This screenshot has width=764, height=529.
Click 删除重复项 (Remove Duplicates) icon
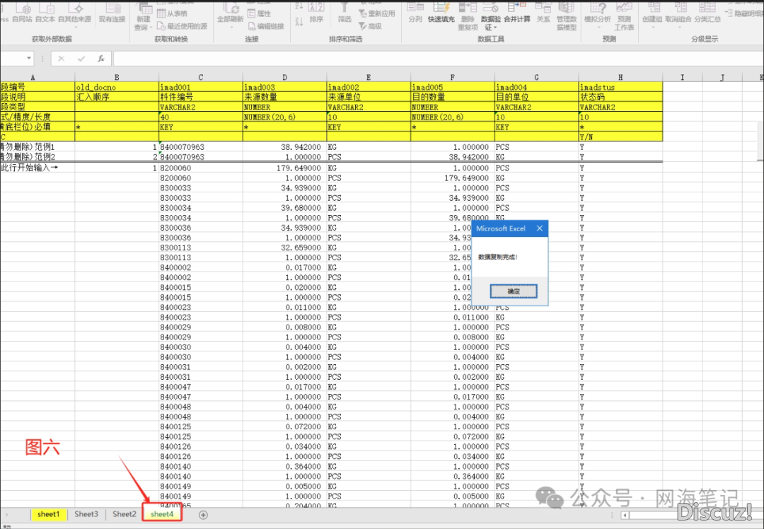click(468, 16)
